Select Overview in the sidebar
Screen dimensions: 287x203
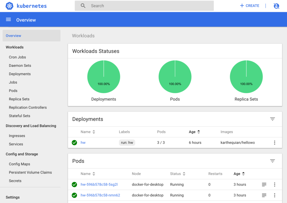click(31, 36)
